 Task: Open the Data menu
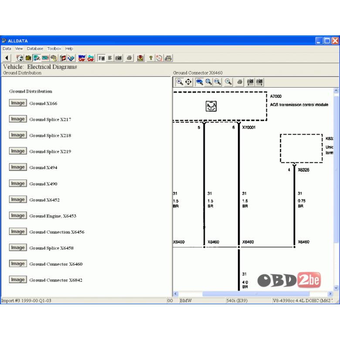pyautogui.click(x=7, y=48)
